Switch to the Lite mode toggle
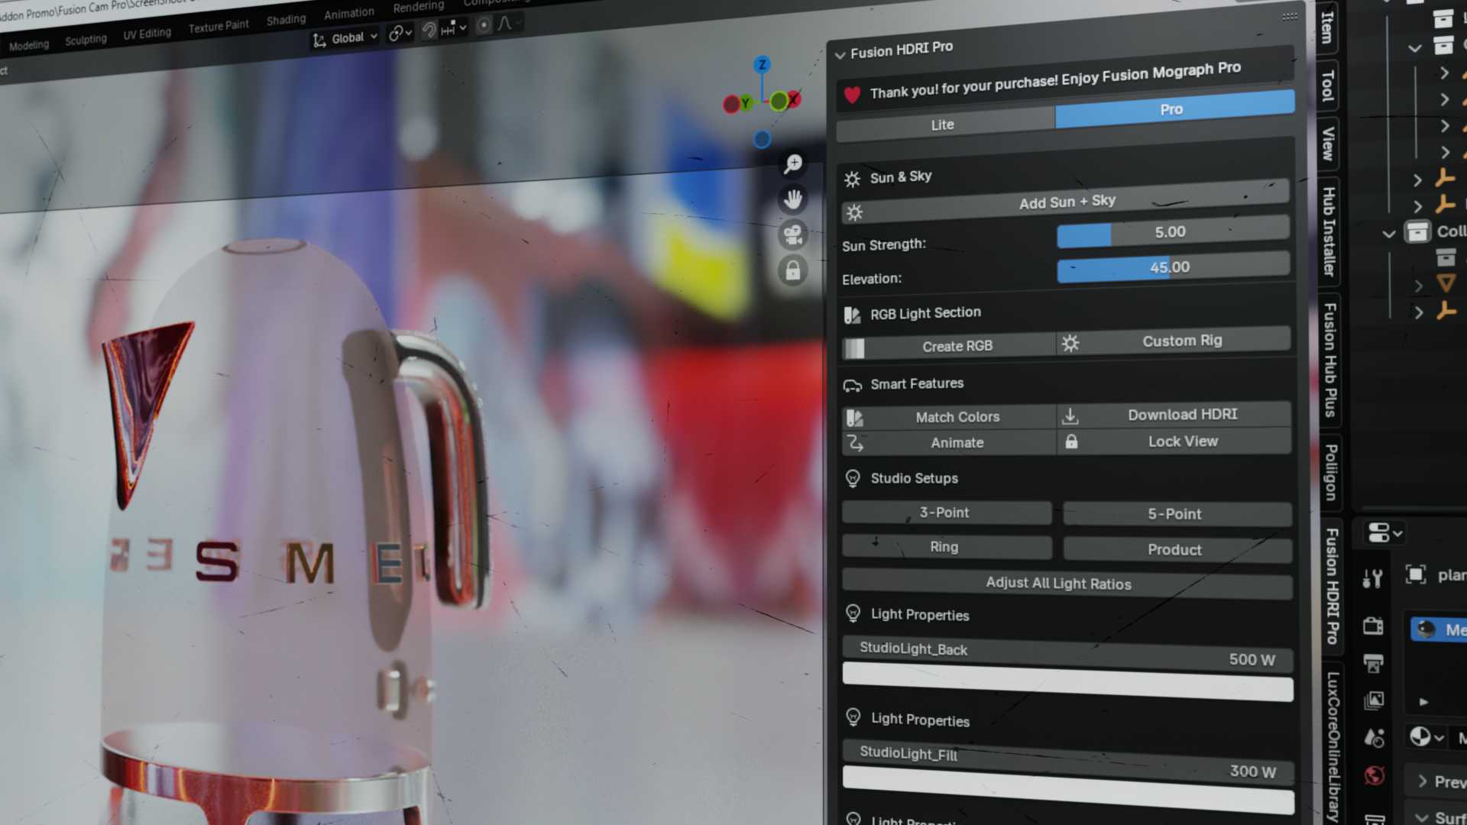The width and height of the screenshot is (1467, 825). [x=944, y=125]
